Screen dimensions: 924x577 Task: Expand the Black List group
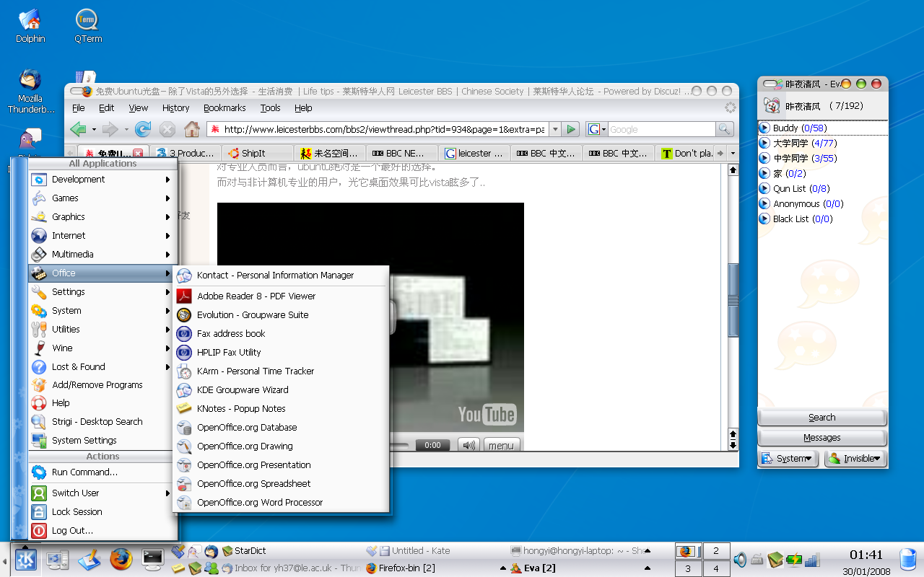coord(765,219)
